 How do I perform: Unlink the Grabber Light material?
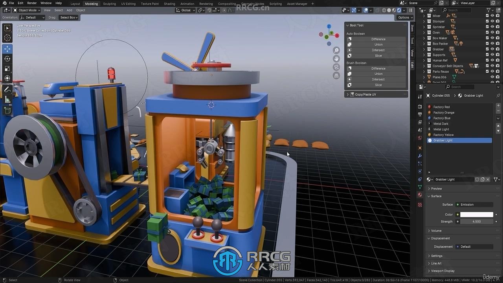pos(488,179)
